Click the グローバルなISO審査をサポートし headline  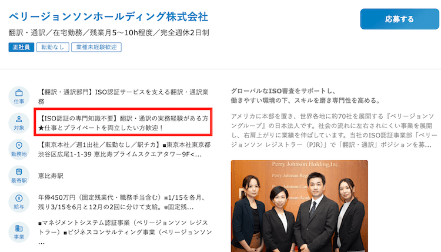[305, 96]
